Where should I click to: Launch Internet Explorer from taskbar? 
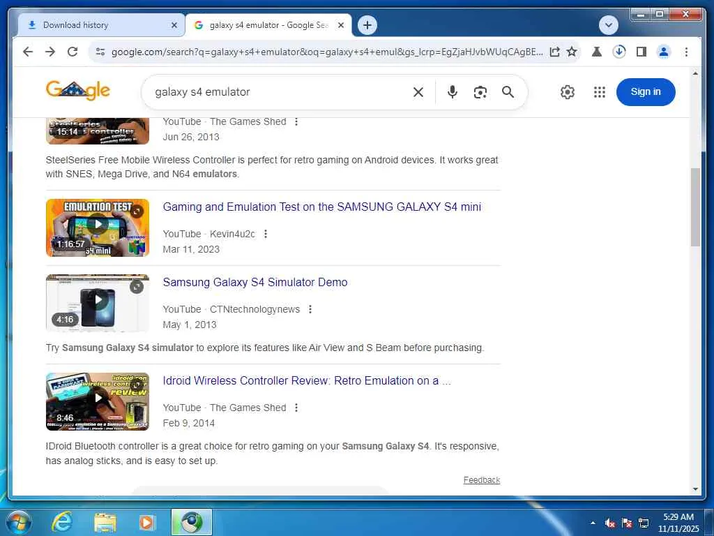(x=61, y=522)
